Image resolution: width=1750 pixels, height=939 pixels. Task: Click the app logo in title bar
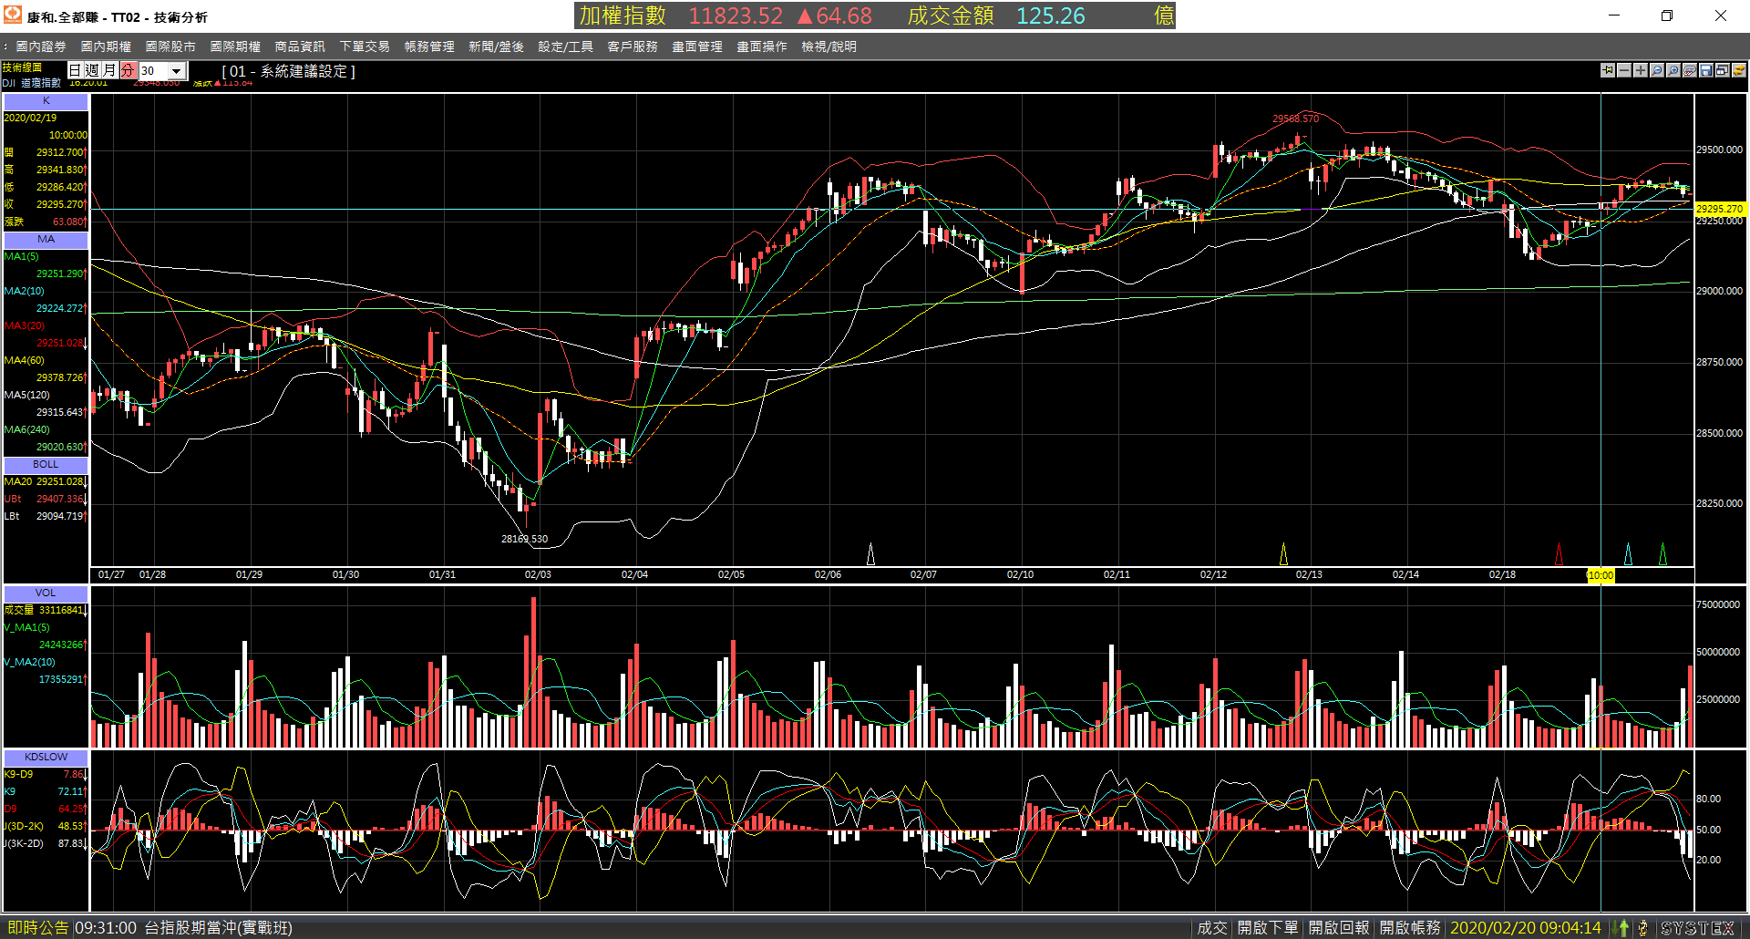point(13,15)
